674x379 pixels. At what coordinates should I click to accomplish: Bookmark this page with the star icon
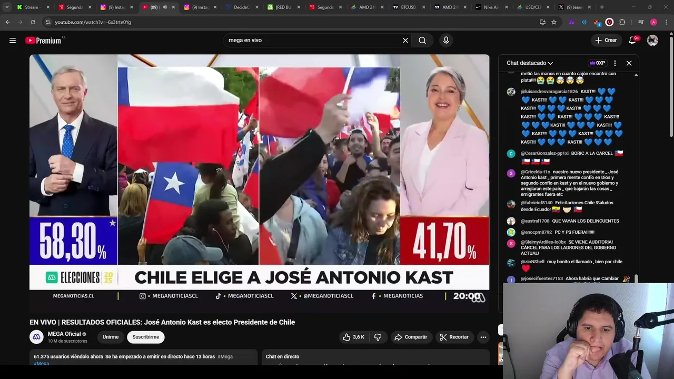554,22
